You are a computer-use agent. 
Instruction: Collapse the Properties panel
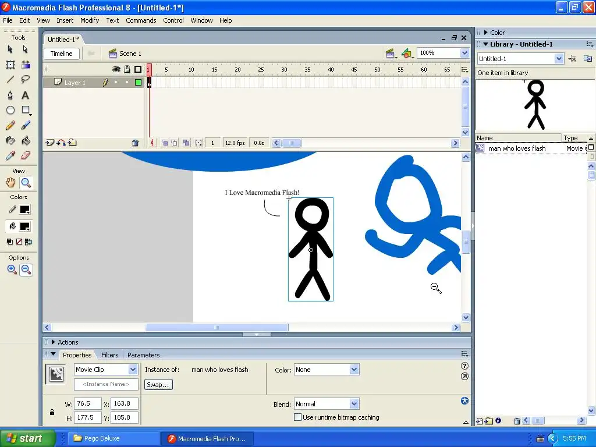[x=53, y=354]
